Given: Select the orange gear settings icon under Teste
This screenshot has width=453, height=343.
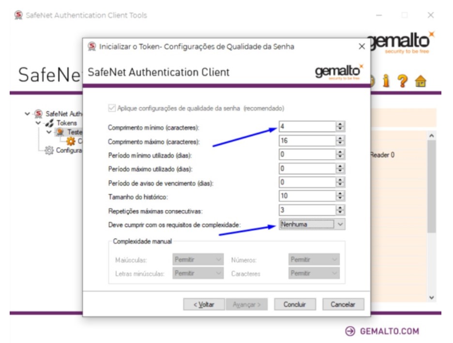Looking at the screenshot, I should click(71, 141).
